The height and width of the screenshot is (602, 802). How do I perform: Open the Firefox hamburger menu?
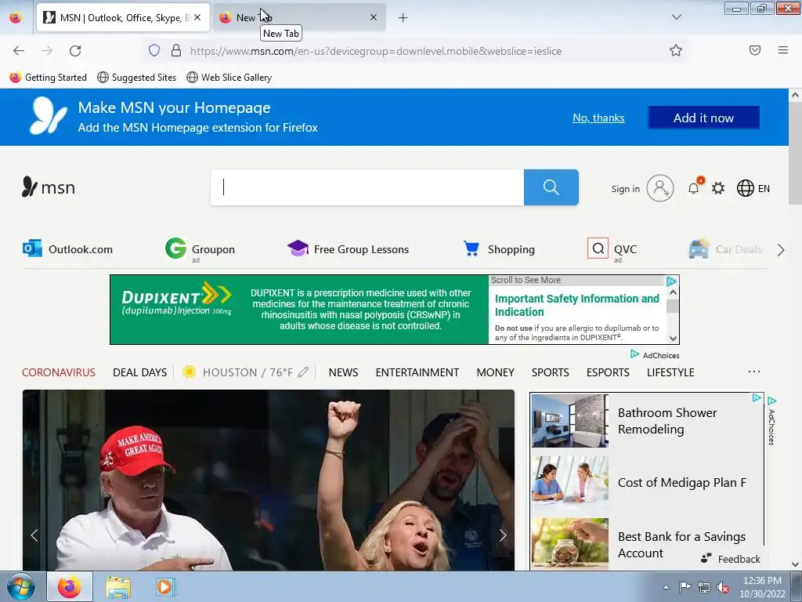[x=783, y=50]
